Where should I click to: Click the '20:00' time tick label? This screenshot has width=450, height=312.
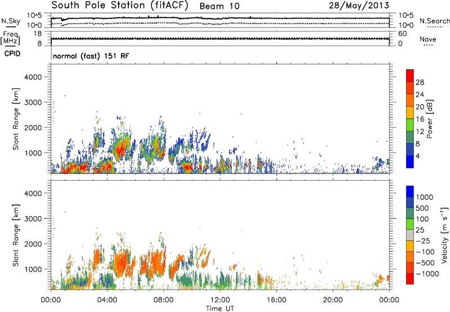(332, 300)
